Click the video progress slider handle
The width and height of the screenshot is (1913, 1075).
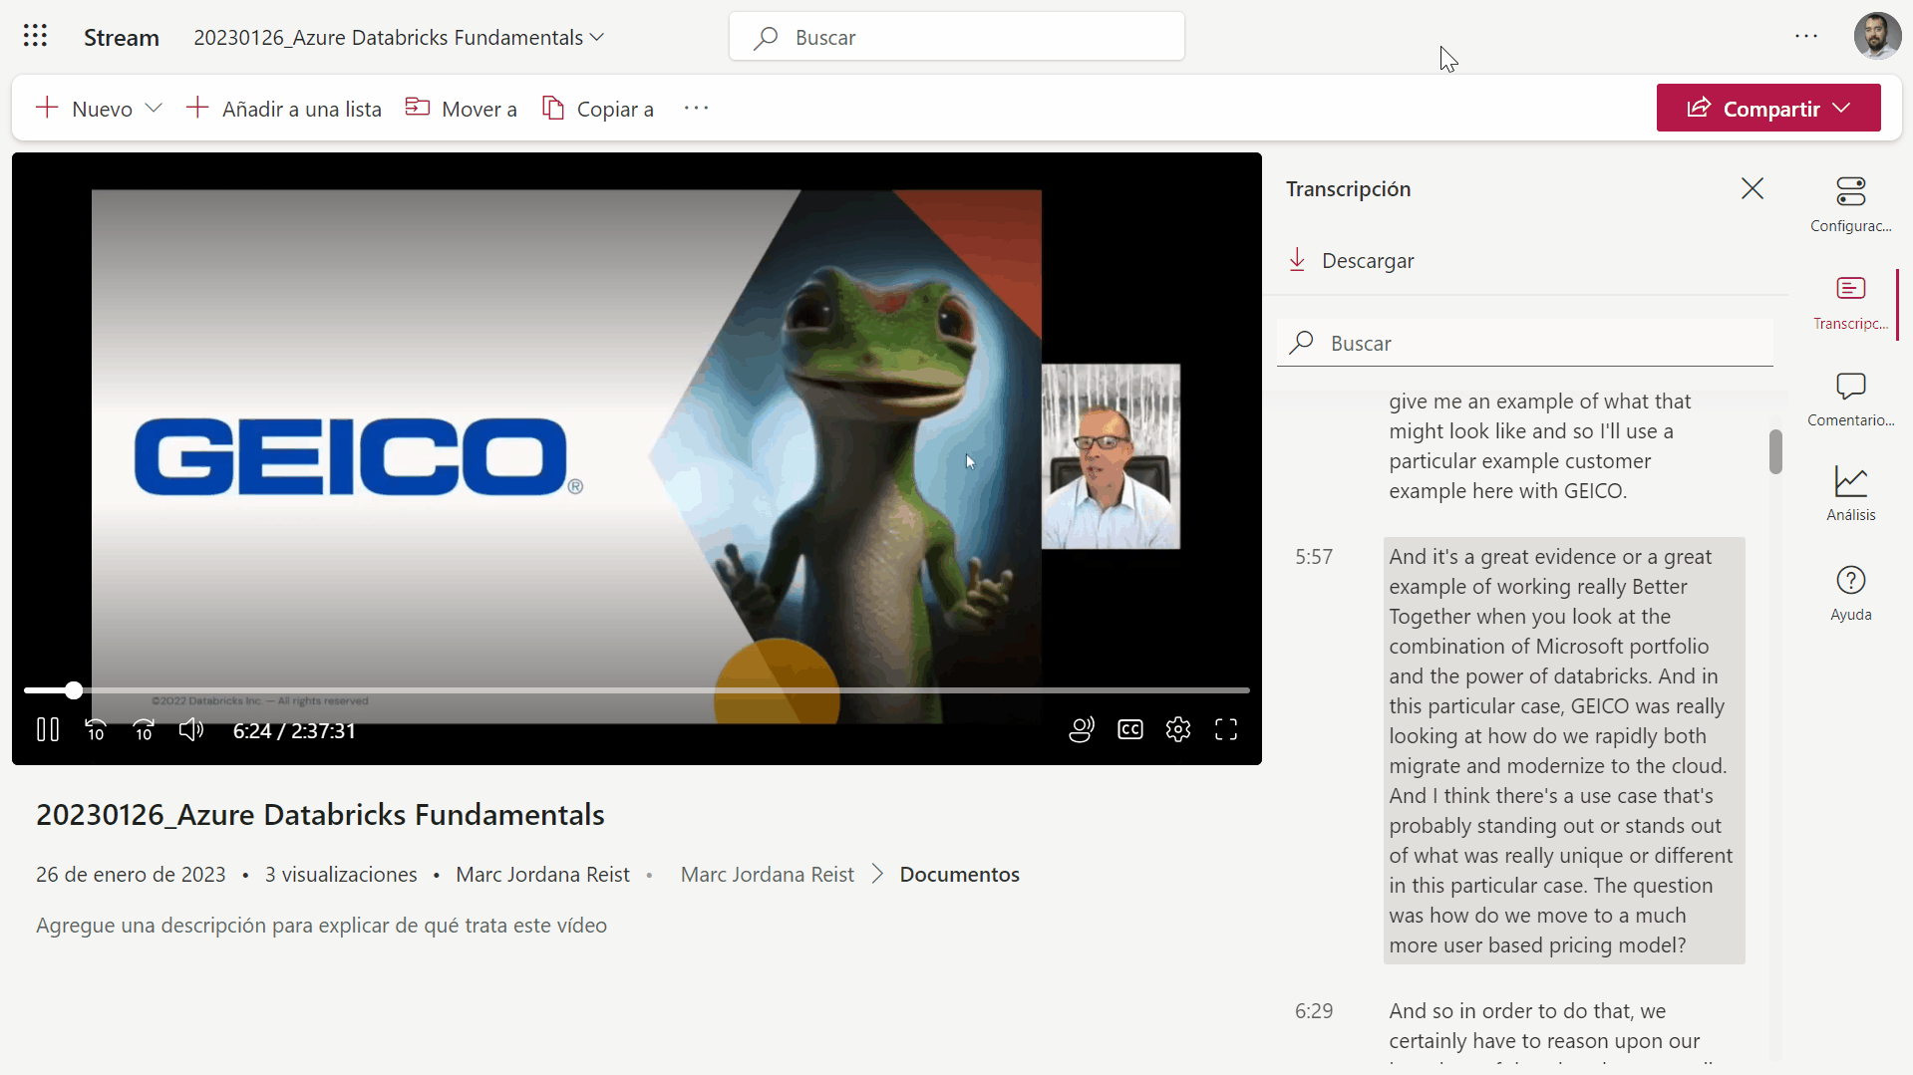coord(74,690)
